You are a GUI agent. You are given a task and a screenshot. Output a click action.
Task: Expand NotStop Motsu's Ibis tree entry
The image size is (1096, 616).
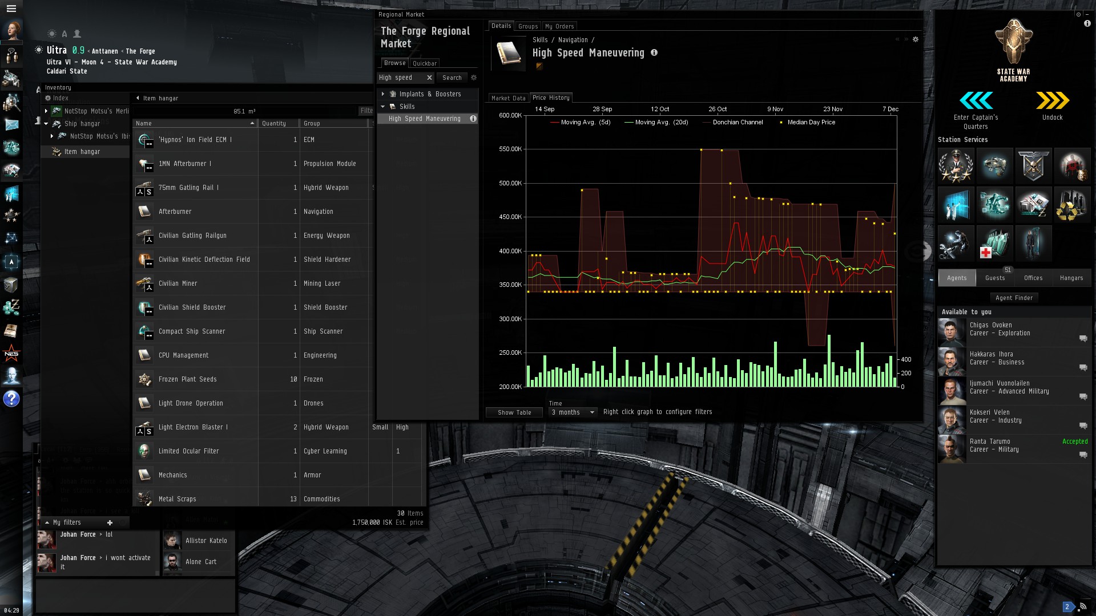coord(52,136)
